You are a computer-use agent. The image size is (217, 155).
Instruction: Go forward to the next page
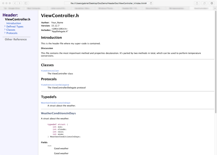[20, 3]
